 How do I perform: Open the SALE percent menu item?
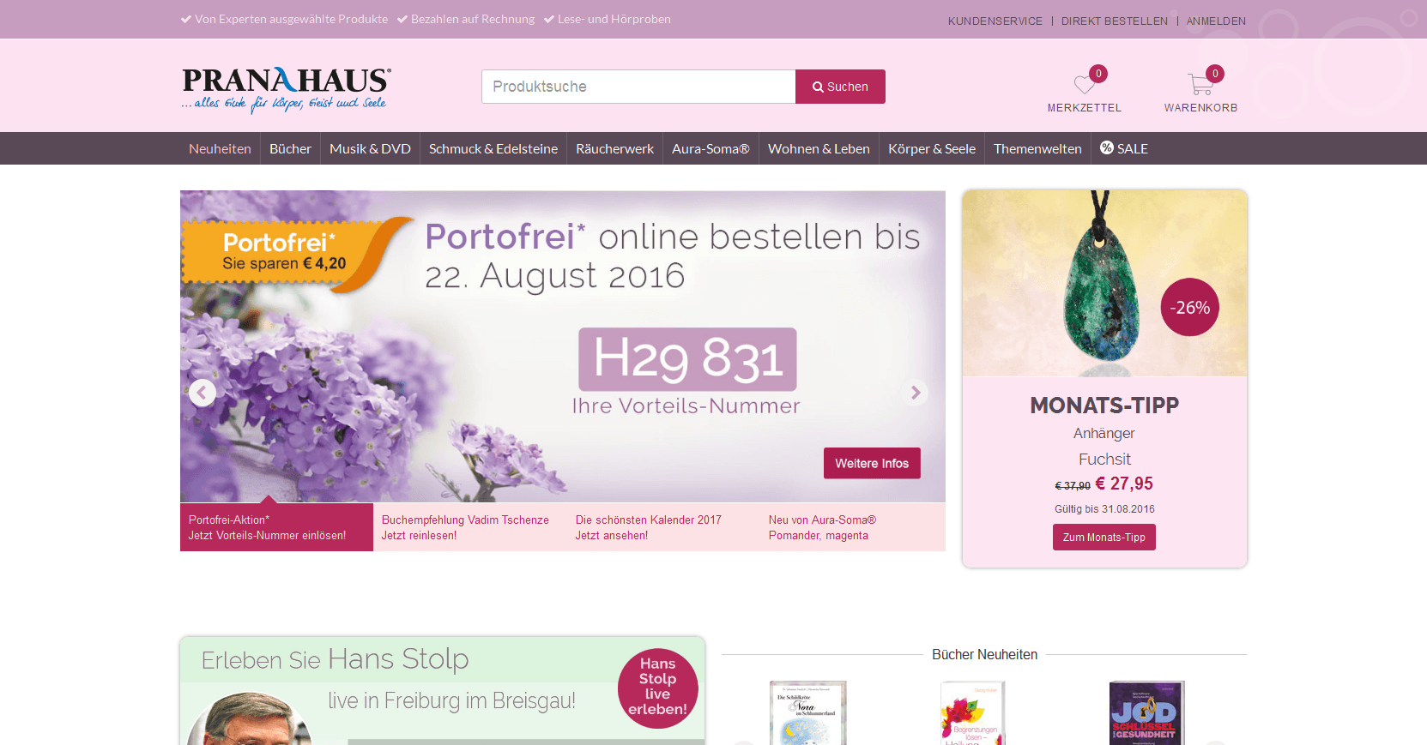(x=1124, y=148)
